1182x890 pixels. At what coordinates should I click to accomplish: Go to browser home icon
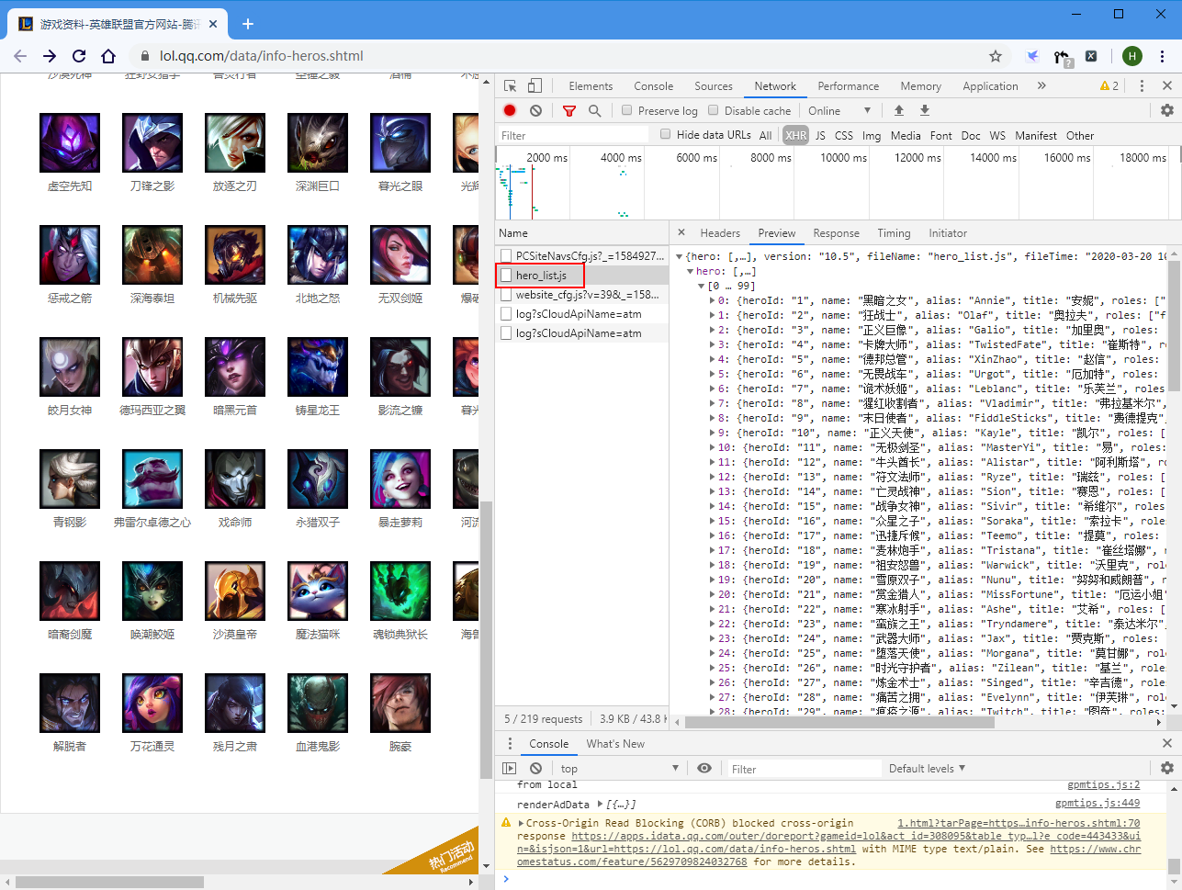108,56
